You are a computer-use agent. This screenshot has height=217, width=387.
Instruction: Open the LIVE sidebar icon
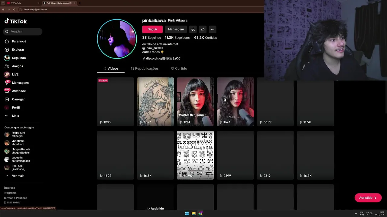(7, 74)
